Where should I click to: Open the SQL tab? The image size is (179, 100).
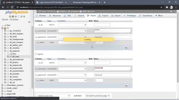(x=67, y=16)
